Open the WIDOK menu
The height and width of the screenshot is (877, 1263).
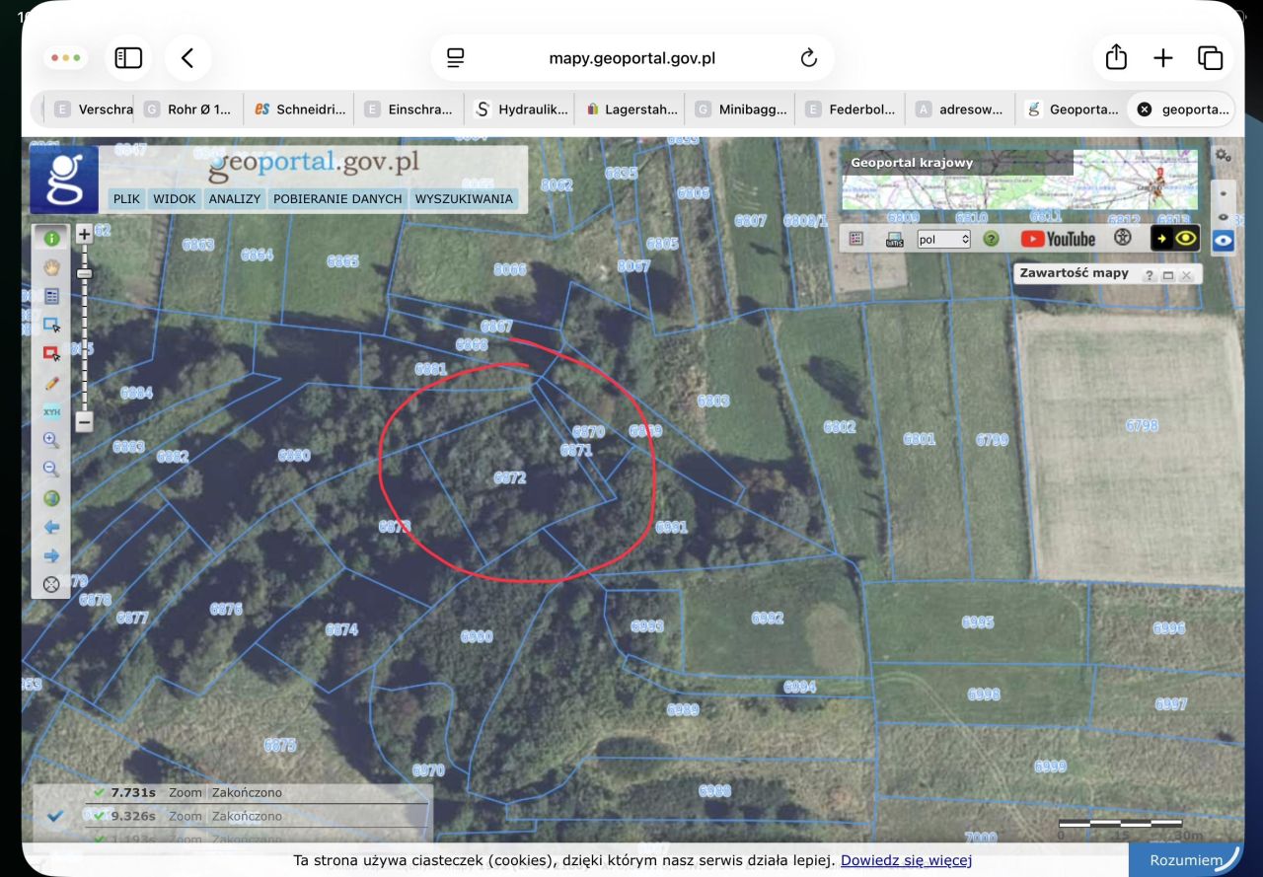coord(175,198)
